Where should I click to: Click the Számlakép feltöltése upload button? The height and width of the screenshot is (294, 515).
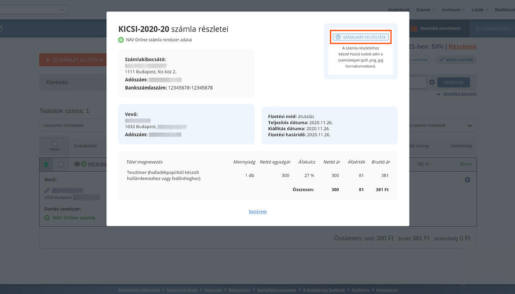[360, 37]
